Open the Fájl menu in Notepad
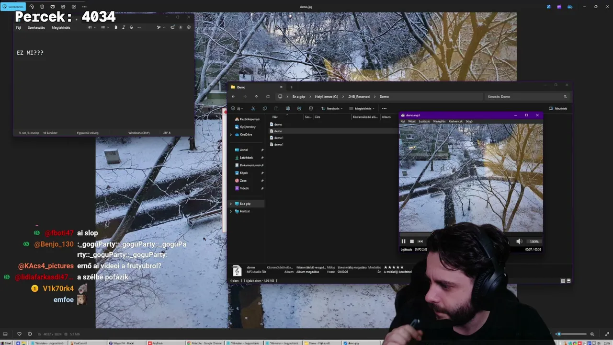Screen dimensions: 613x345 coord(19,27)
